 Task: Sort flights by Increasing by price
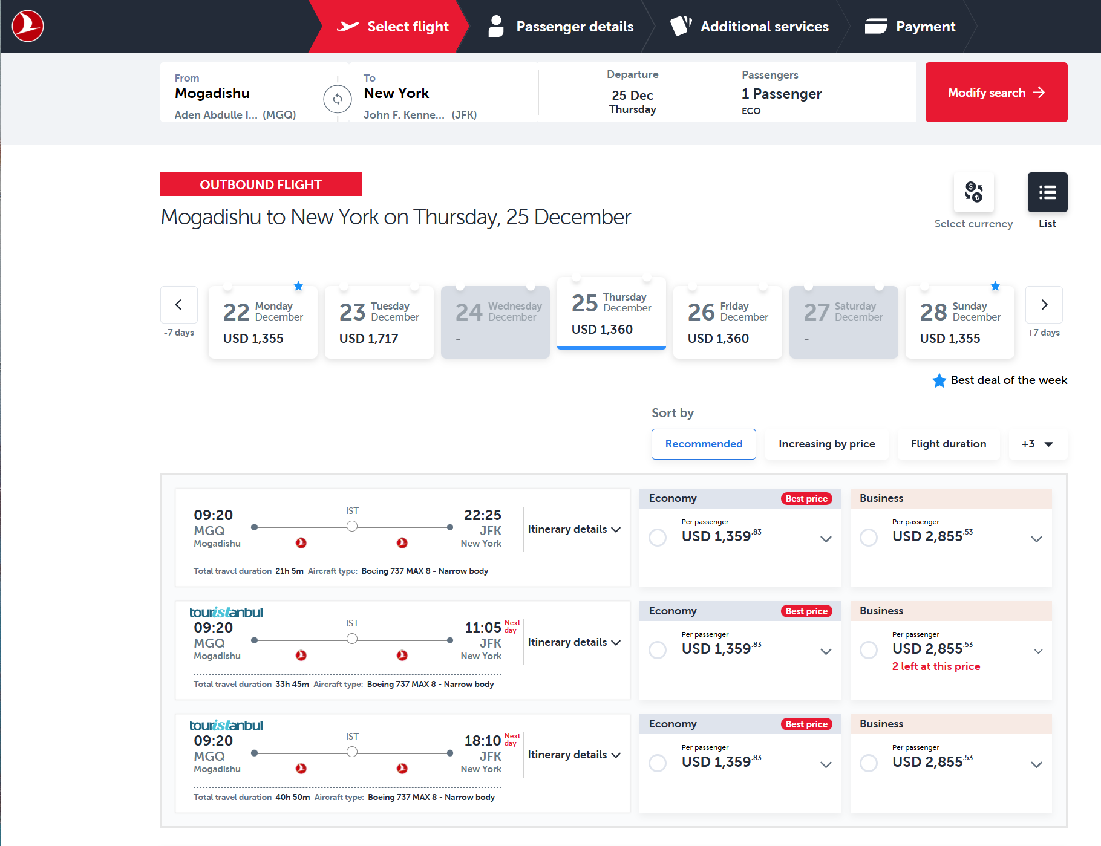(x=826, y=444)
